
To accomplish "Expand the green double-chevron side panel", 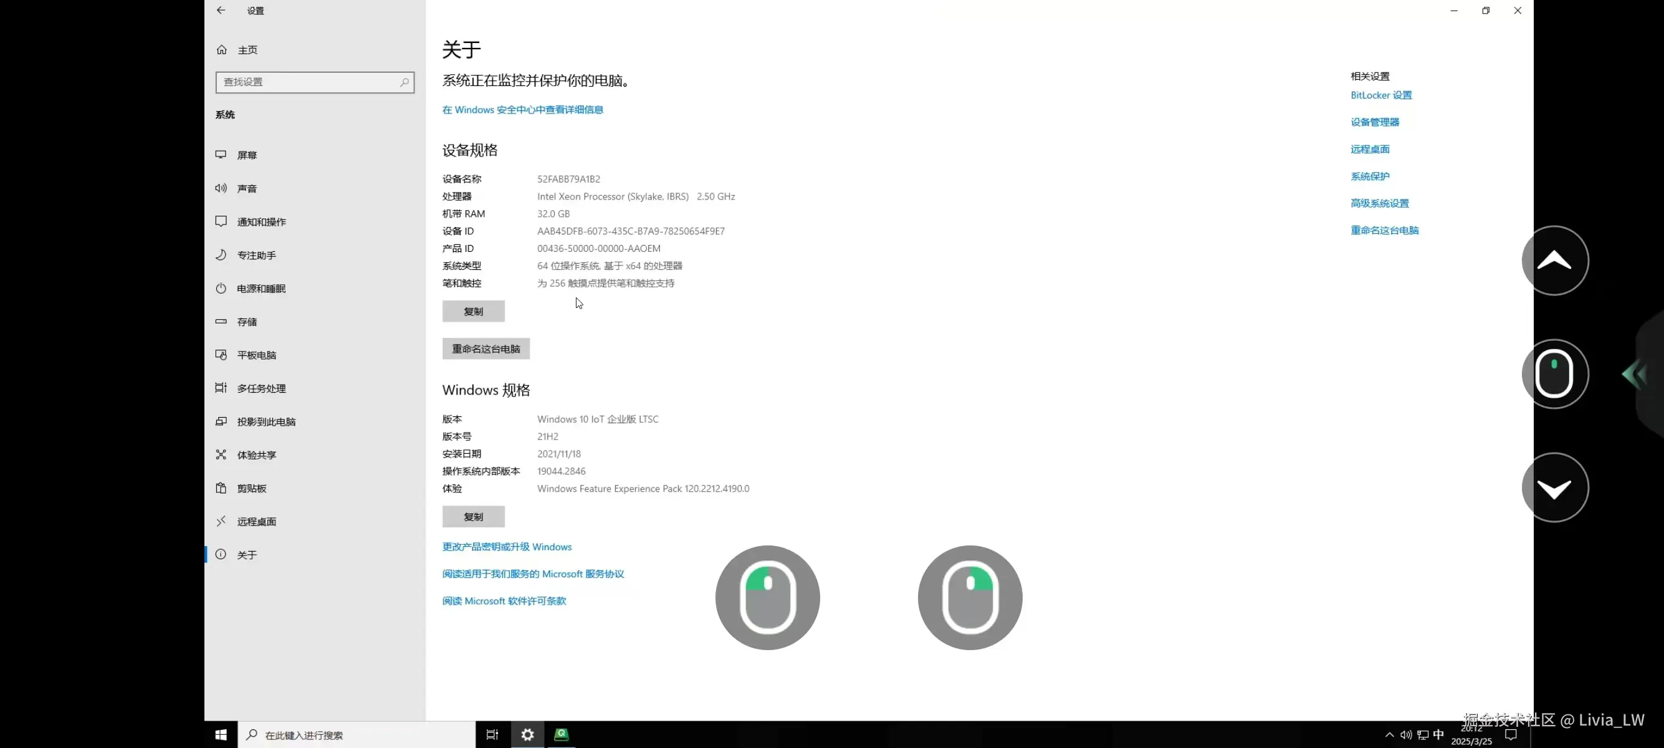I will pyautogui.click(x=1635, y=374).
